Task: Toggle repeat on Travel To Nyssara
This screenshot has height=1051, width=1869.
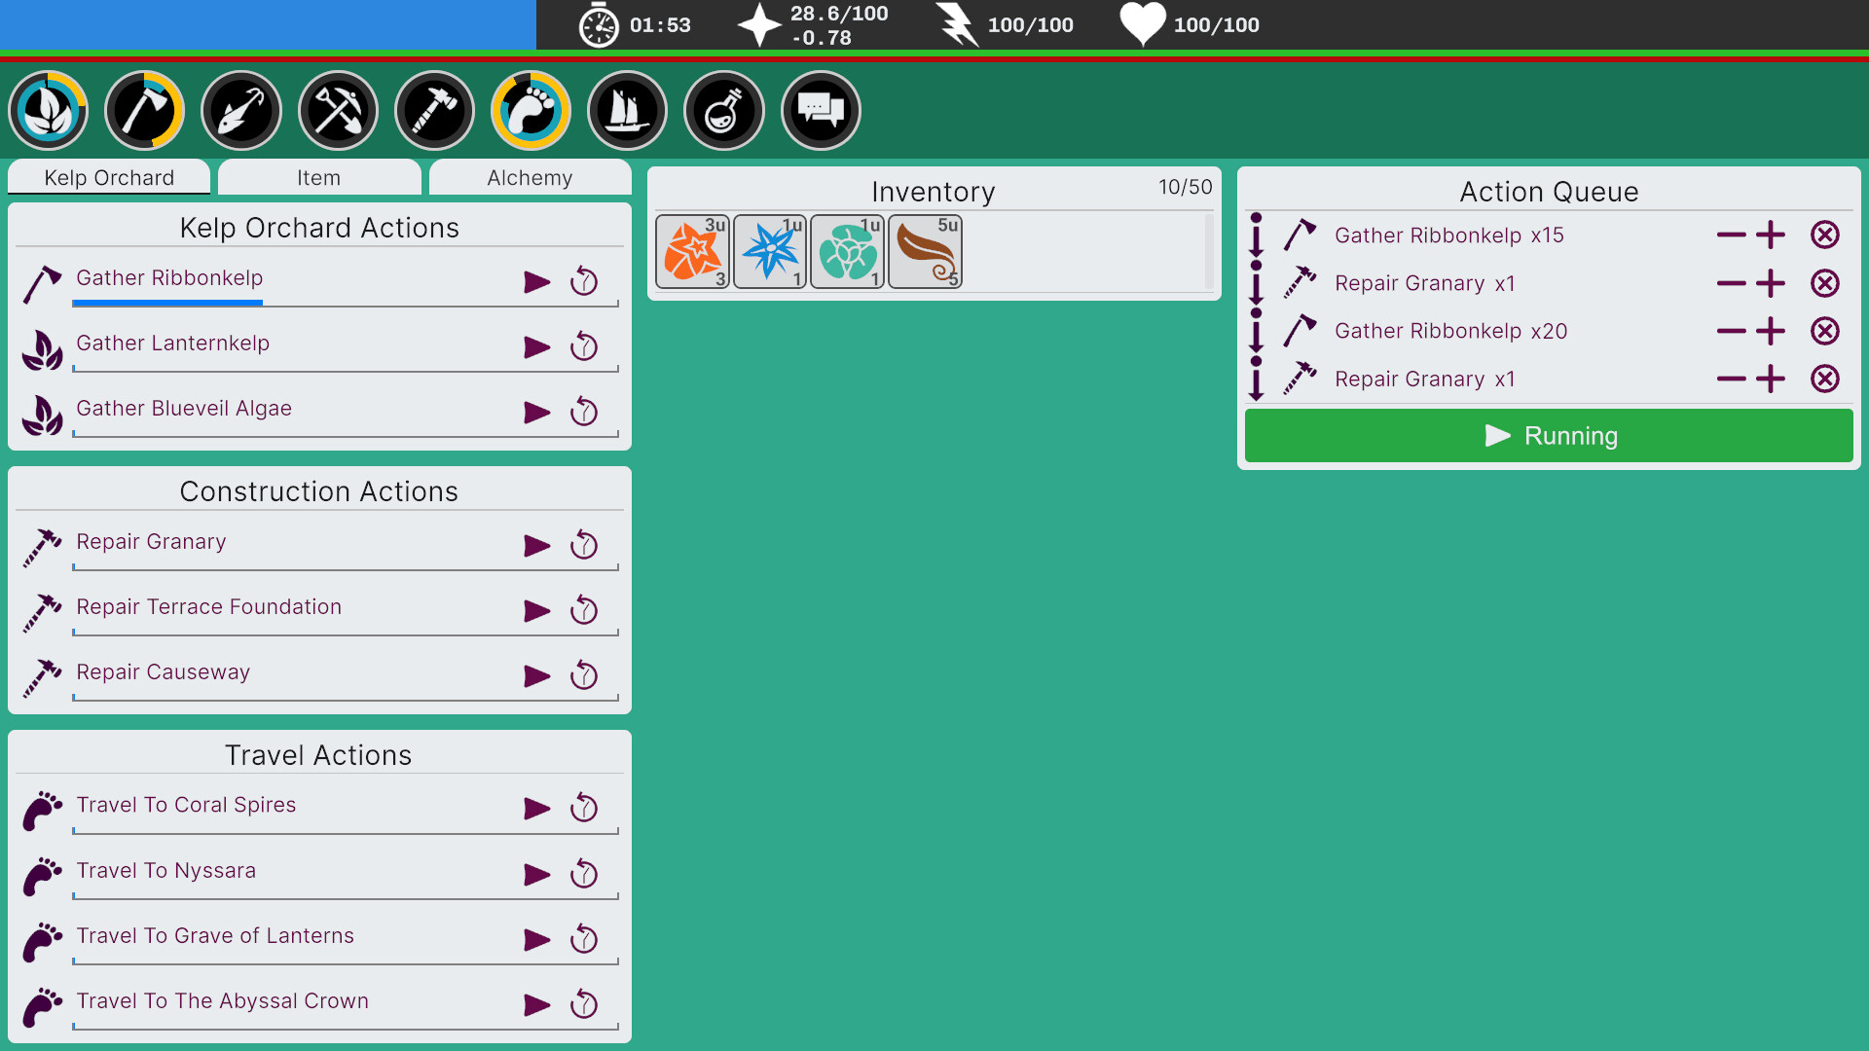Action: 584,874
